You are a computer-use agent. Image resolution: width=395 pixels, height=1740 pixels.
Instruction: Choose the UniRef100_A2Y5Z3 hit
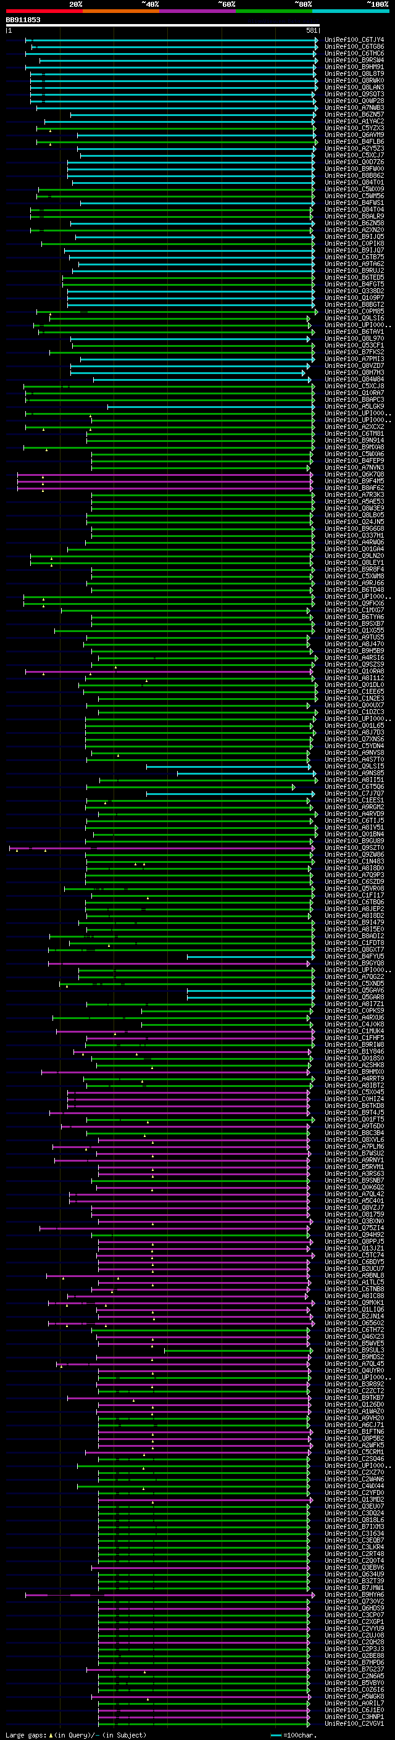[x=354, y=148]
